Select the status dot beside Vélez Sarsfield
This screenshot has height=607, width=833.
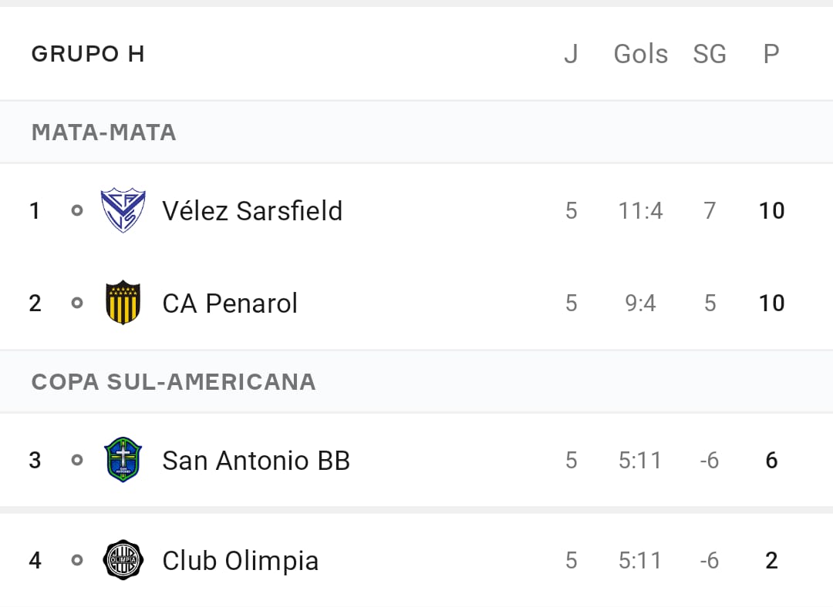77,210
